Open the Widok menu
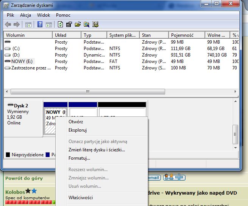The height and width of the screenshot is (206, 248). click(44, 15)
